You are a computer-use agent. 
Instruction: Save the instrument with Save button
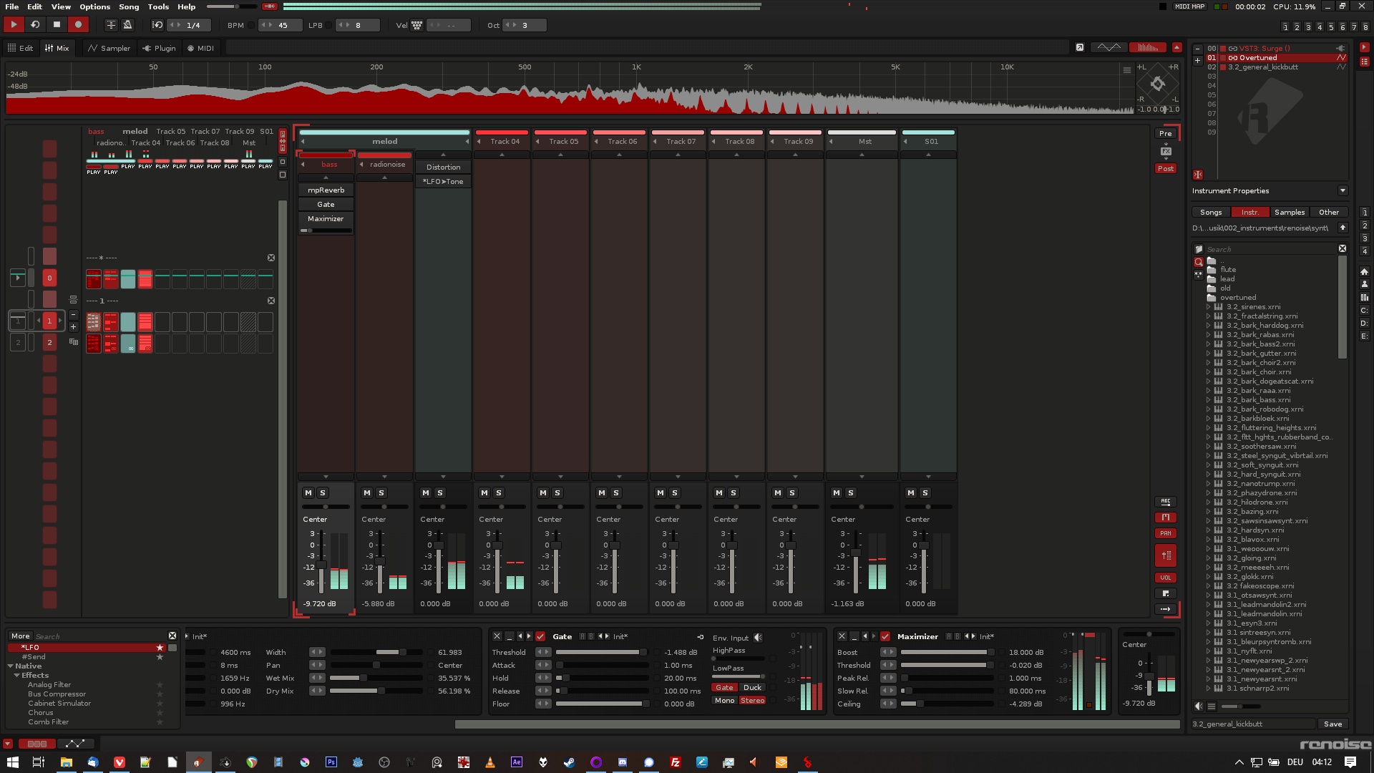(1333, 724)
